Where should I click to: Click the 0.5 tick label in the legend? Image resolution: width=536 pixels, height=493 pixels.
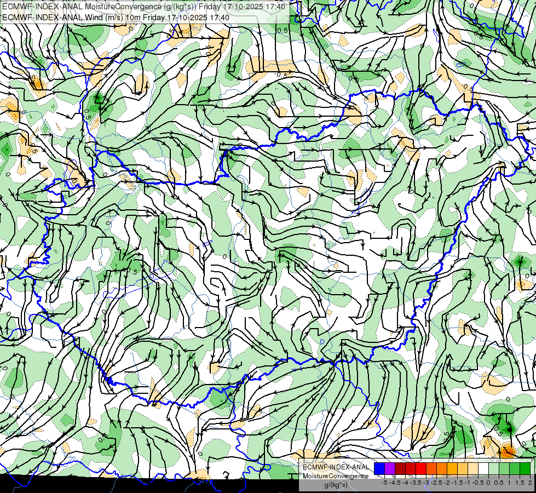pyautogui.click(x=499, y=483)
